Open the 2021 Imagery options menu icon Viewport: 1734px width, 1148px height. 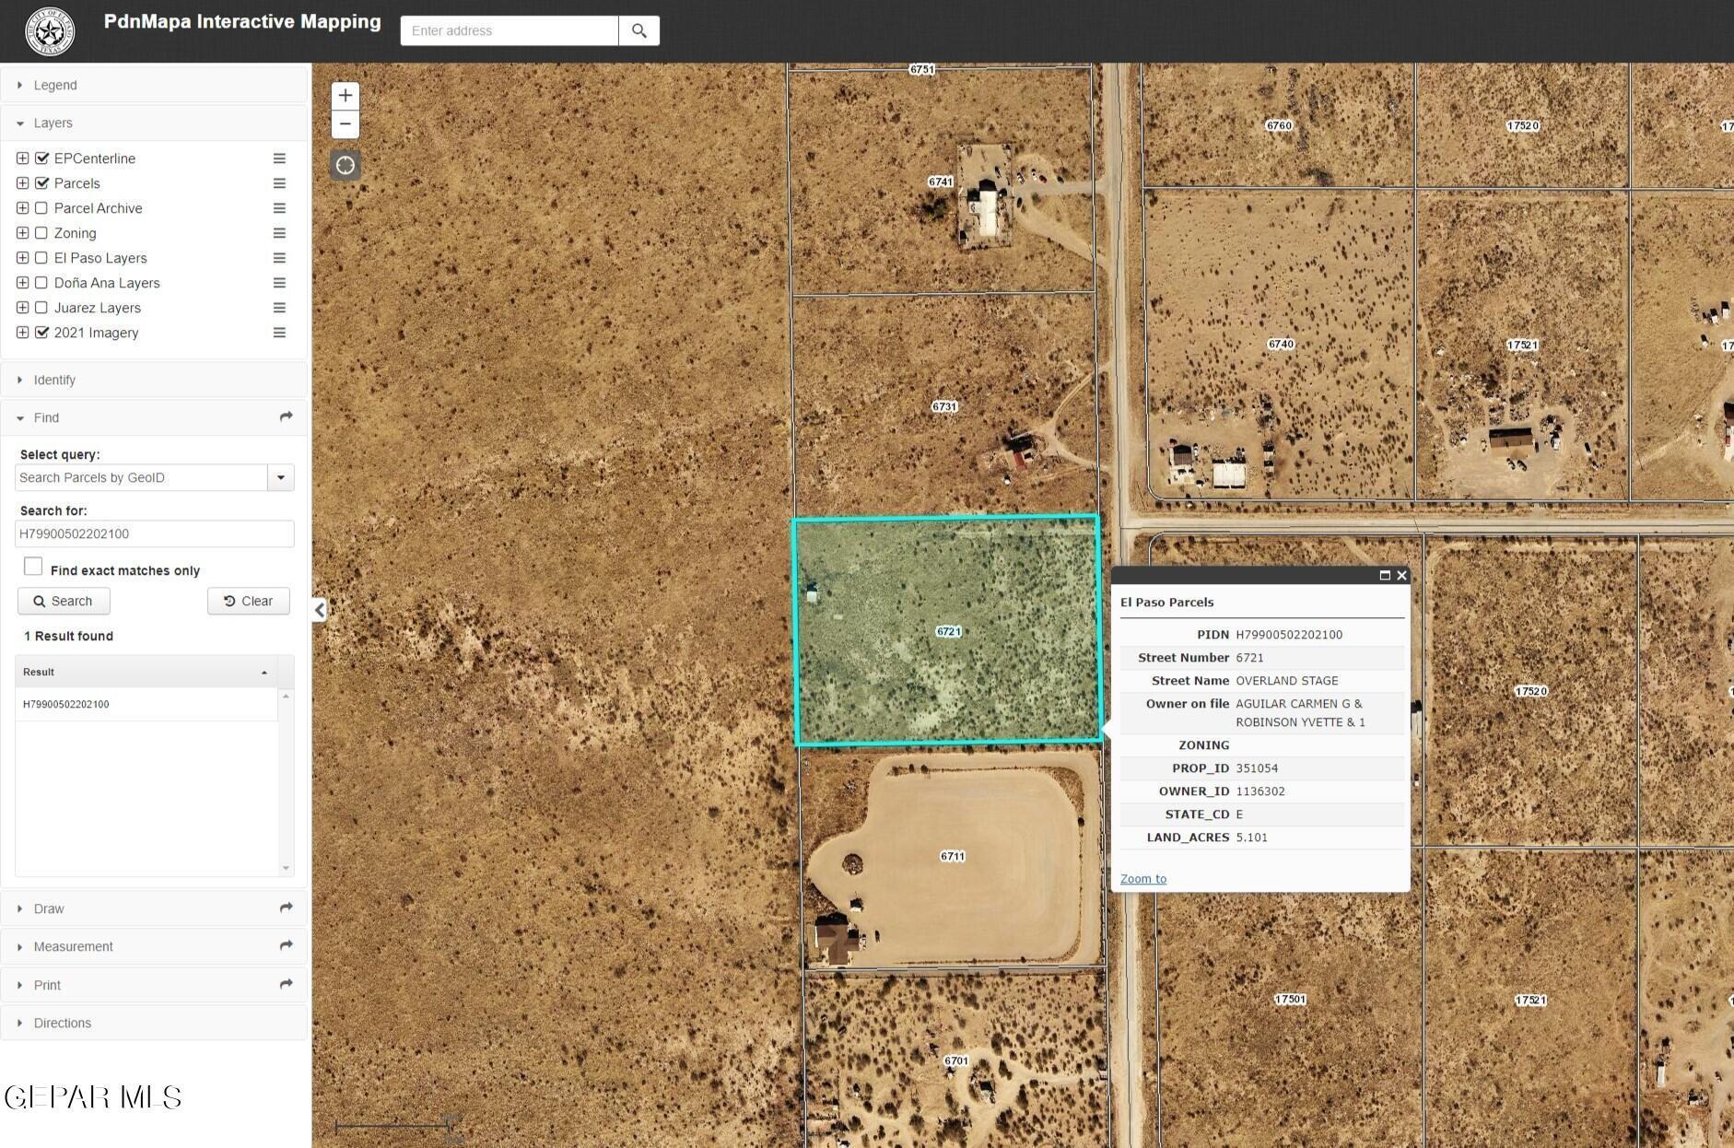point(279,333)
